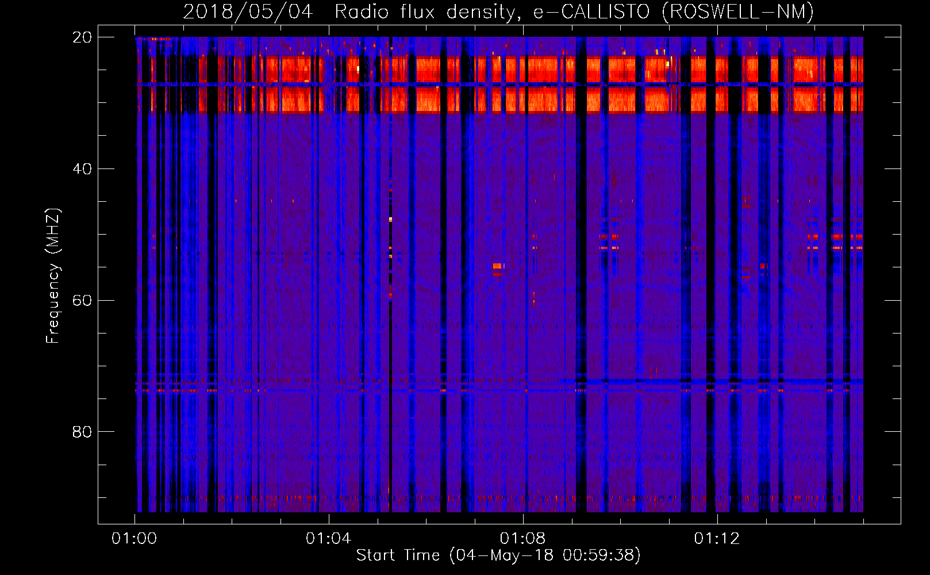930x575 pixels.
Task: Click the plot title '2018/05/04 Radio flux density, e-CALLISTO (ROSWELL-NM)'
Action: tap(498, 12)
